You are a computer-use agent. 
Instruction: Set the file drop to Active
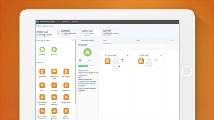(83, 66)
